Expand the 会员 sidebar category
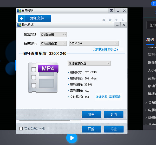The width and height of the screenshot is (156, 145). coord(151,103)
